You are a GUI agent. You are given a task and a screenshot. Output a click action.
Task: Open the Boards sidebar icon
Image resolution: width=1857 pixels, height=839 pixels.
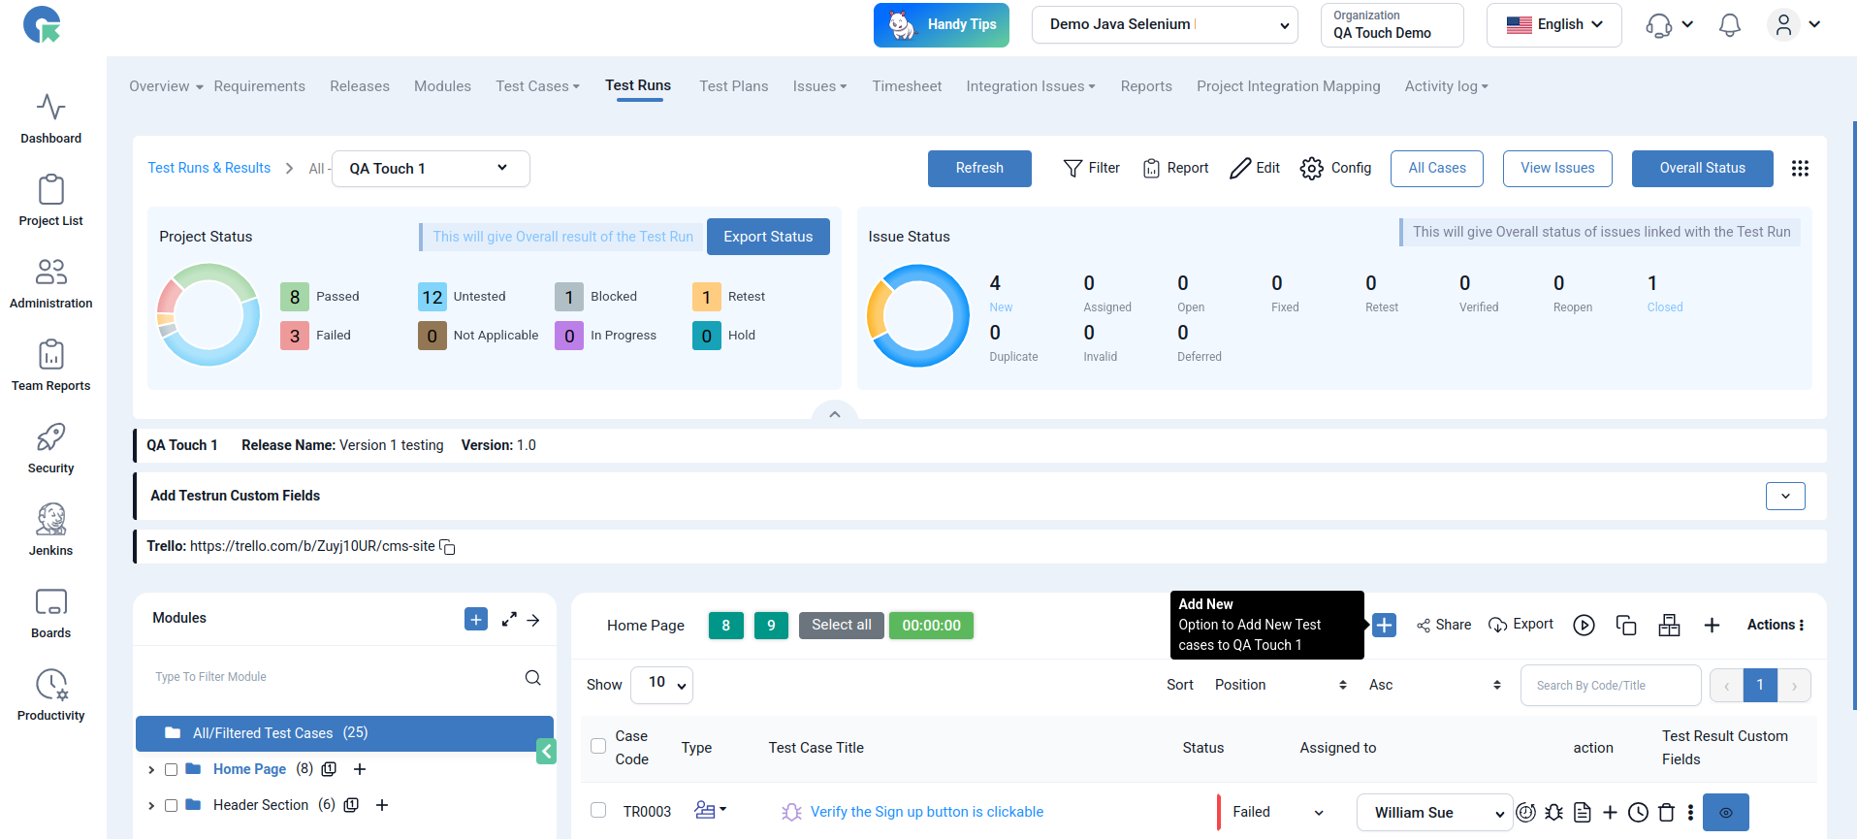[x=50, y=612]
